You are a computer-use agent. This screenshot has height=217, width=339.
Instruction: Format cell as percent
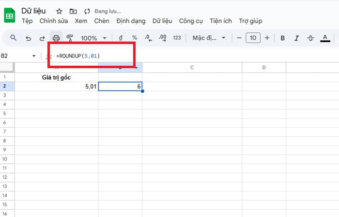point(135,38)
